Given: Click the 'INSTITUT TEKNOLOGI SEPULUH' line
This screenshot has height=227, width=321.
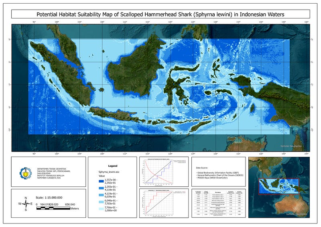Looking at the screenshot, I should [x=51, y=176].
